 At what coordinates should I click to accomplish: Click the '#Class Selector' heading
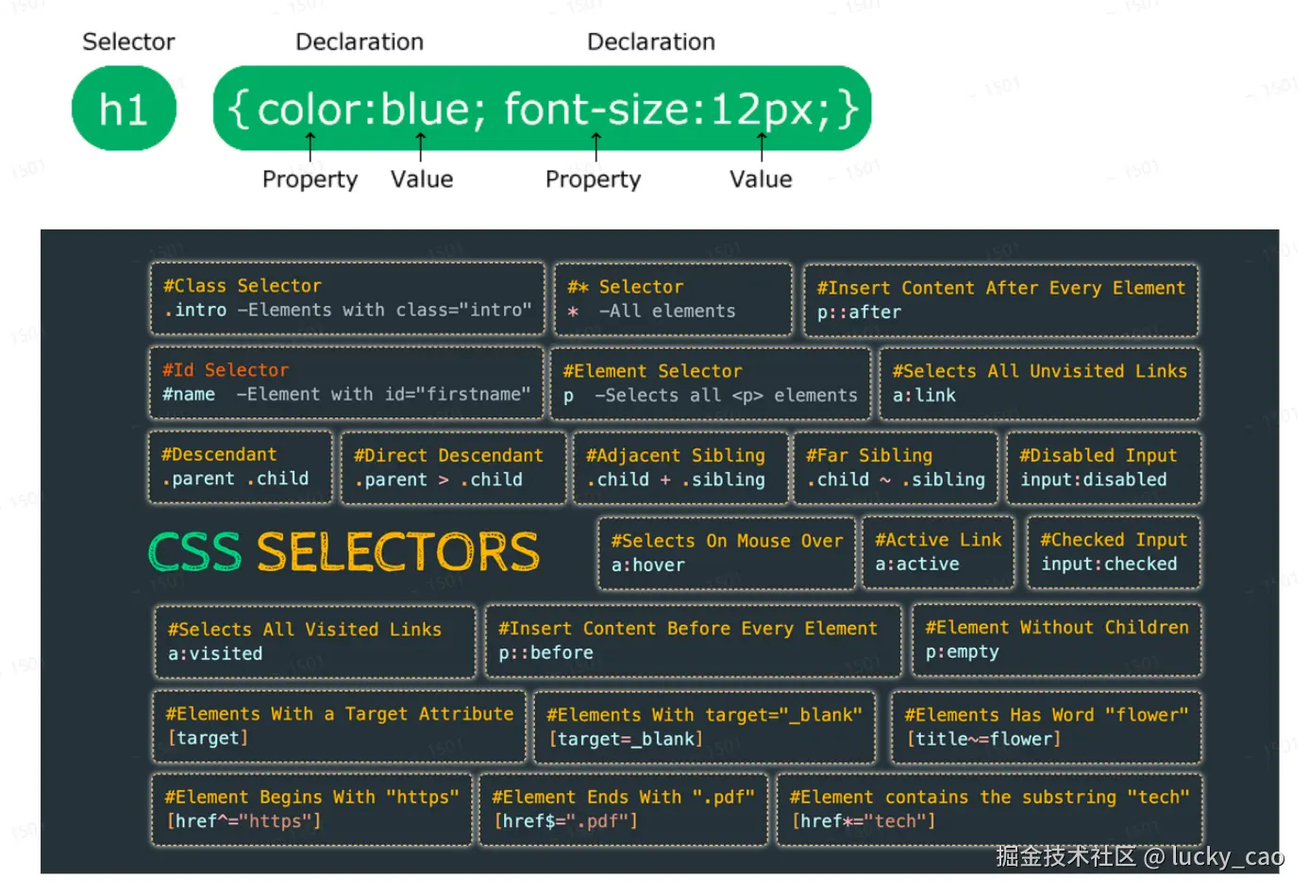point(243,286)
